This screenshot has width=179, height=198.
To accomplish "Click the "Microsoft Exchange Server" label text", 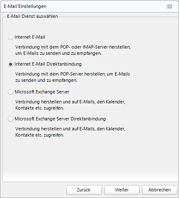I will 42,92.
